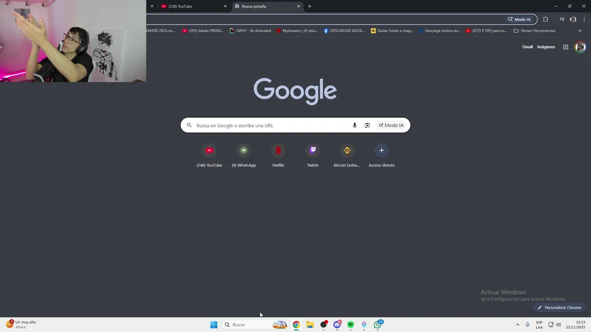
Task: Open the Chrome extensions puzzle icon
Action: pyautogui.click(x=546, y=19)
